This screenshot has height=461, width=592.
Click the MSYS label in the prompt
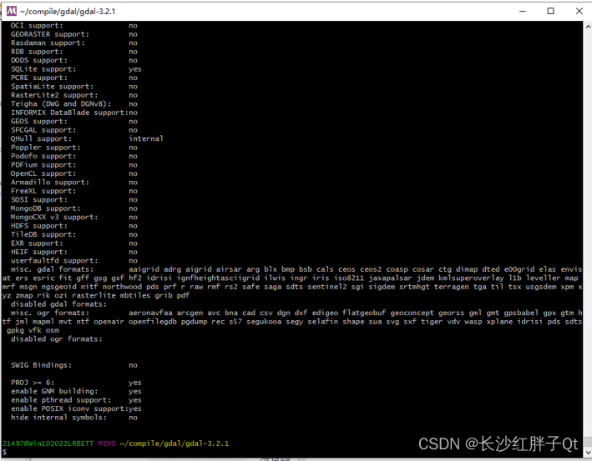pyautogui.click(x=107, y=443)
